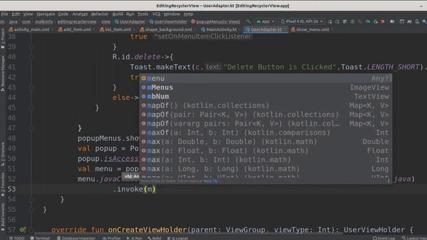427x240 pixels.
Task: Click the Rerun app icon after device dropdown
Action: coord(330,21)
